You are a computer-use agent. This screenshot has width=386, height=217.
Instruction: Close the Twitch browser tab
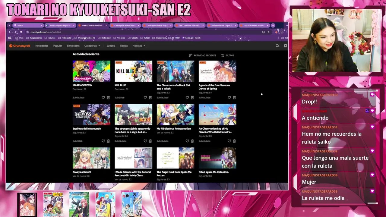(x=41, y=26)
